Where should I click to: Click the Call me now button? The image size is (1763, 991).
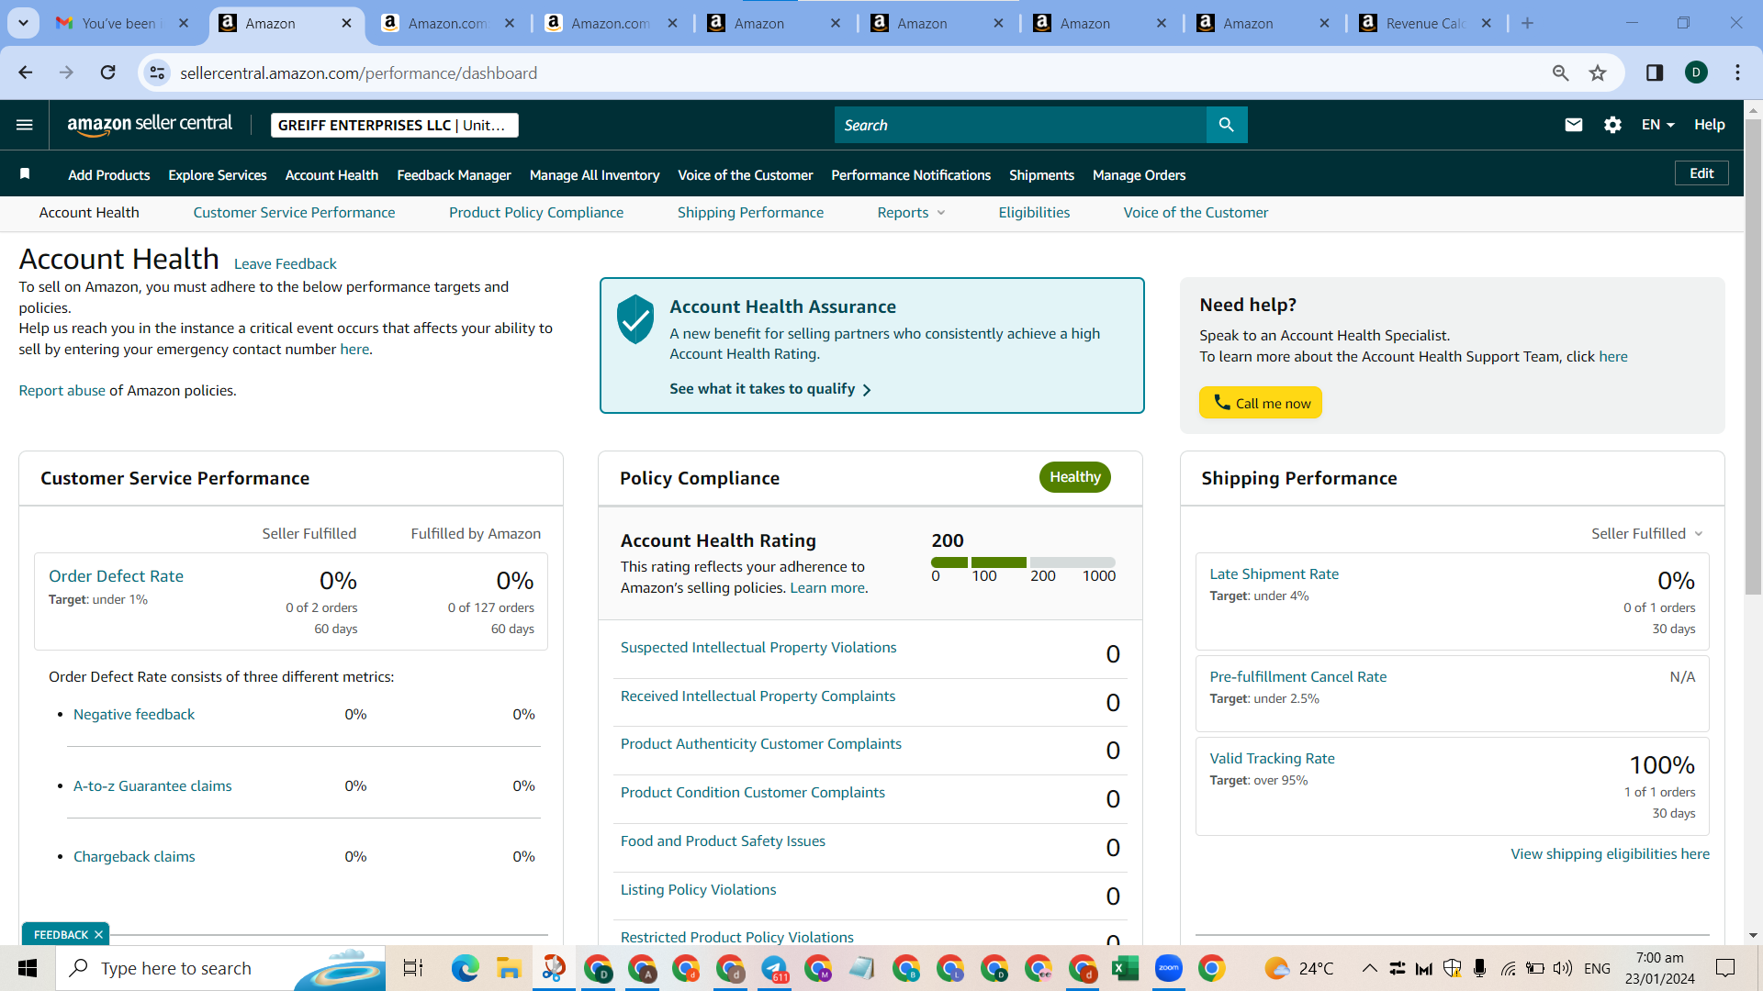pyautogui.click(x=1260, y=403)
